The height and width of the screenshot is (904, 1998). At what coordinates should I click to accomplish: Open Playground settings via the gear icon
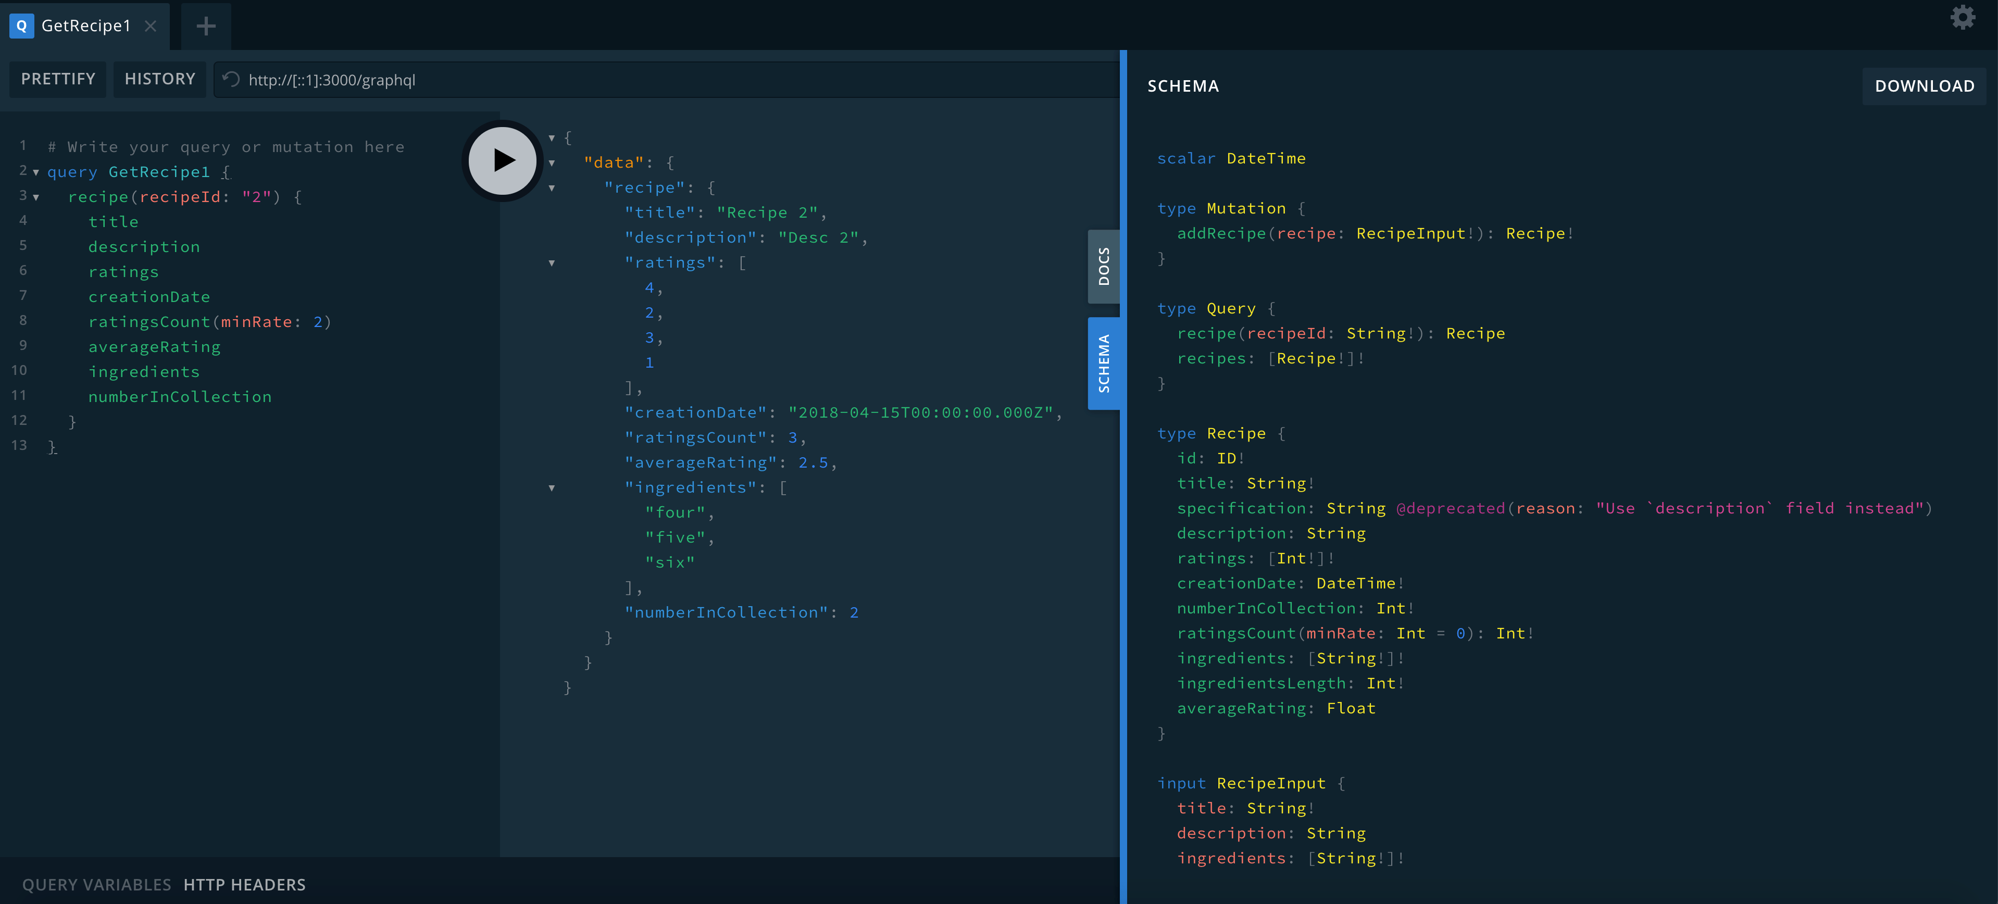[1963, 17]
